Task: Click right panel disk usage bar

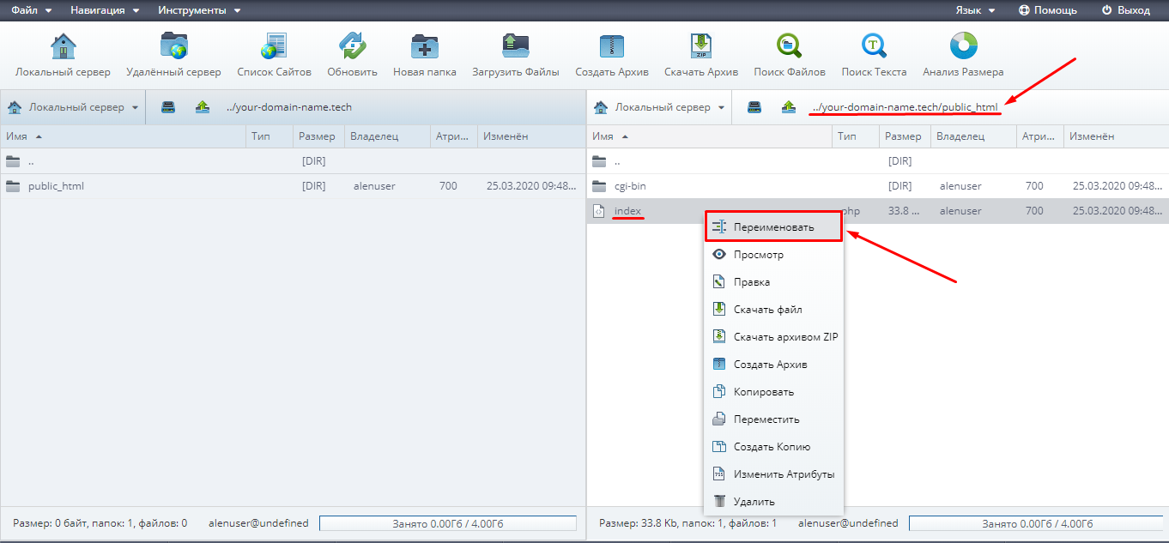Action: coord(1037,523)
